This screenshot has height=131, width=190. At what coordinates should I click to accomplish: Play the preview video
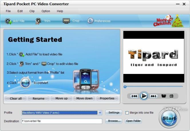tap(144, 96)
